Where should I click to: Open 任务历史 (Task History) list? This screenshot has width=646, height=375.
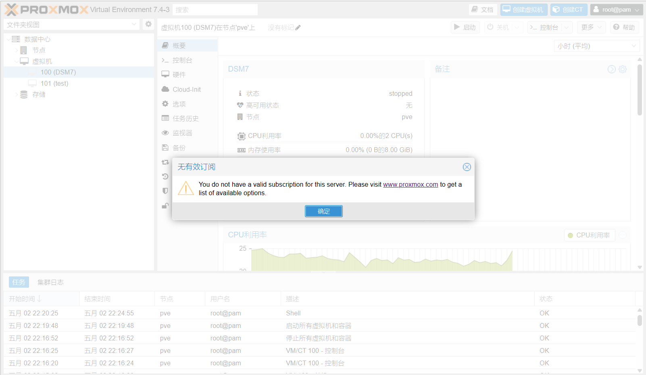(185, 119)
